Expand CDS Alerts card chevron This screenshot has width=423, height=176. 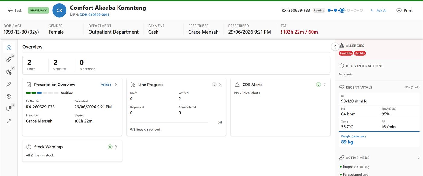tap(324, 85)
